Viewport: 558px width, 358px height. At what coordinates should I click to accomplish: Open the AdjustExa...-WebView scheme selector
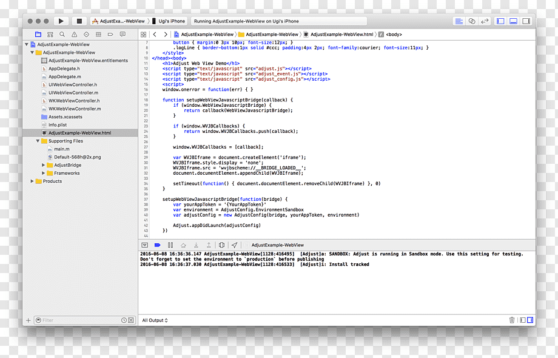click(118, 21)
